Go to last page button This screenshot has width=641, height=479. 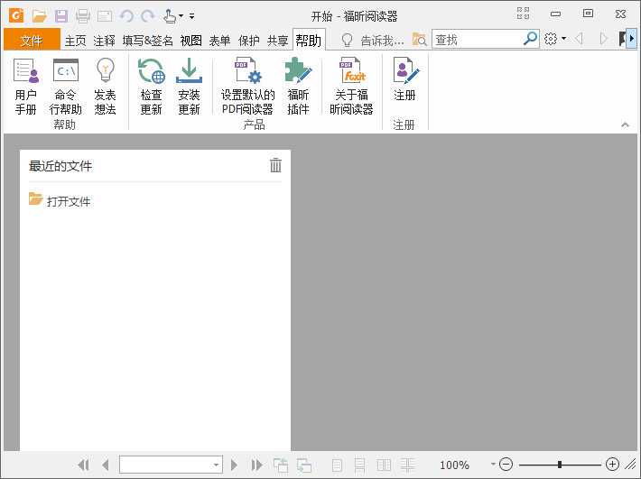click(256, 465)
